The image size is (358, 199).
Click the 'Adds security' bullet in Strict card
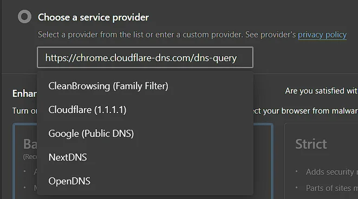332,171
